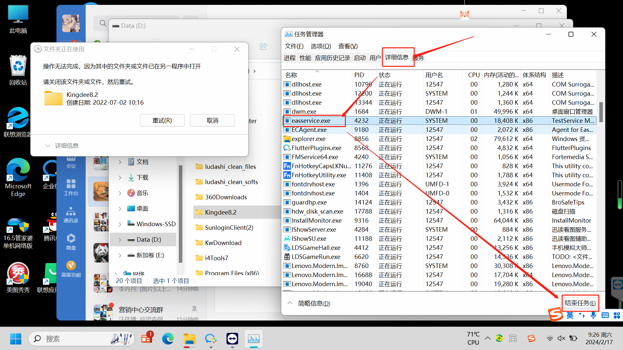
Task: Click the 重试(R) button
Action: point(162,121)
